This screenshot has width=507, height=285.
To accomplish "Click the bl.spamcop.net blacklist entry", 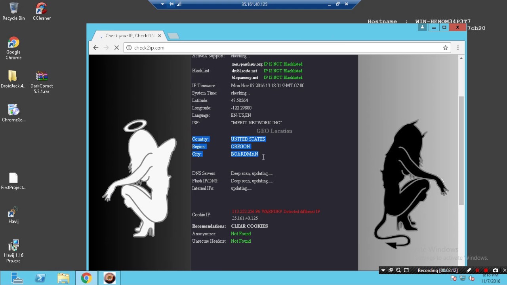I will 245,78.
